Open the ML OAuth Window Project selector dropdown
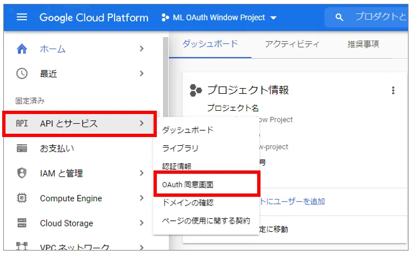The image size is (414, 256). [219, 18]
